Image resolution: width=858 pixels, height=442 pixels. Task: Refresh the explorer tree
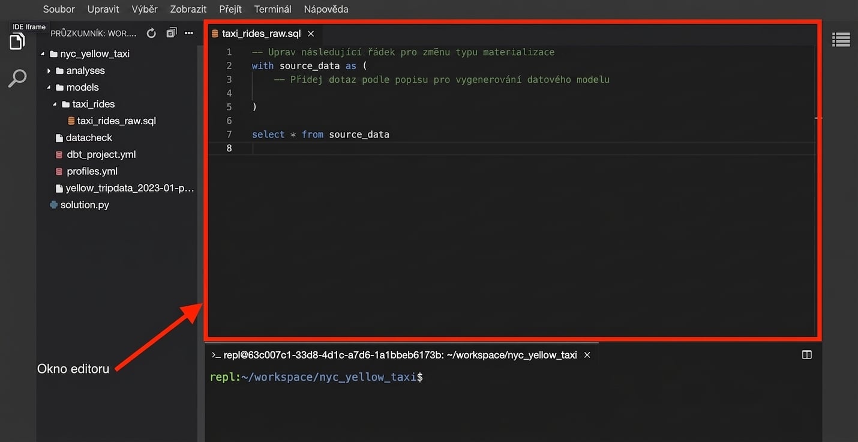point(151,33)
